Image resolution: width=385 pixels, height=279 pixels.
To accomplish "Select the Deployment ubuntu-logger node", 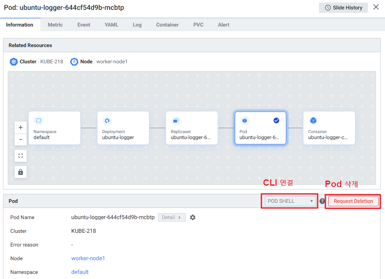I will click(x=123, y=128).
